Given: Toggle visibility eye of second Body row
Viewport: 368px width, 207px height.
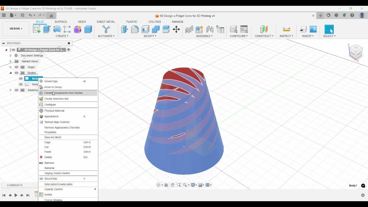Looking at the screenshot, I should point(21,84).
